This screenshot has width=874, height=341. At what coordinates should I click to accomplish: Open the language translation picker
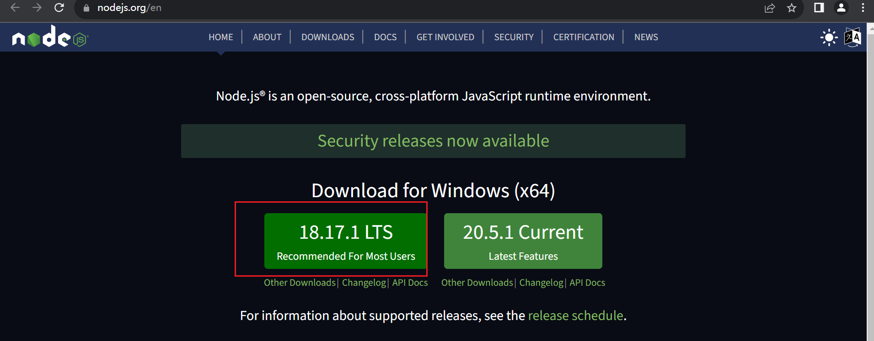tap(853, 37)
